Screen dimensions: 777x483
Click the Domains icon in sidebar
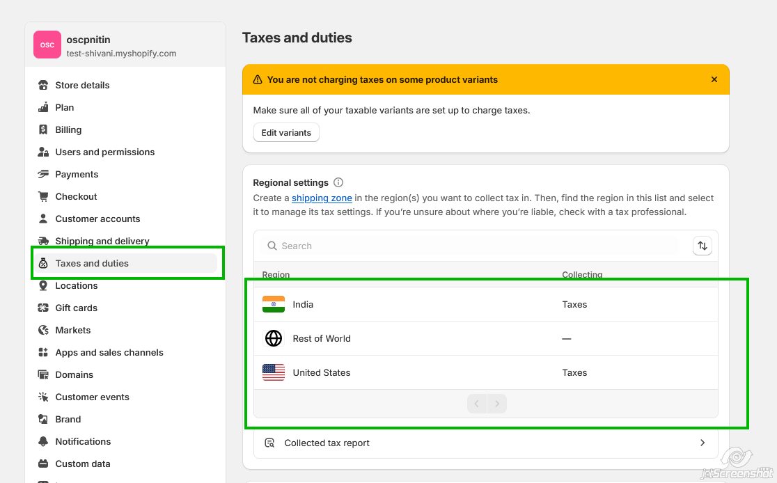pos(43,375)
